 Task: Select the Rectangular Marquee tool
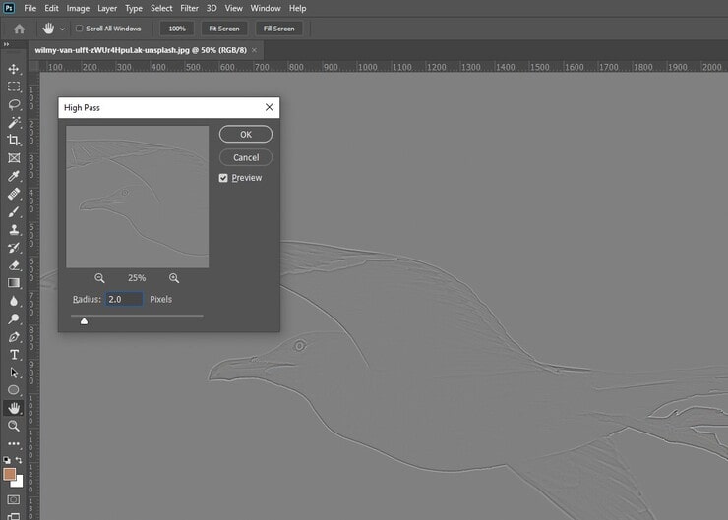(x=14, y=87)
